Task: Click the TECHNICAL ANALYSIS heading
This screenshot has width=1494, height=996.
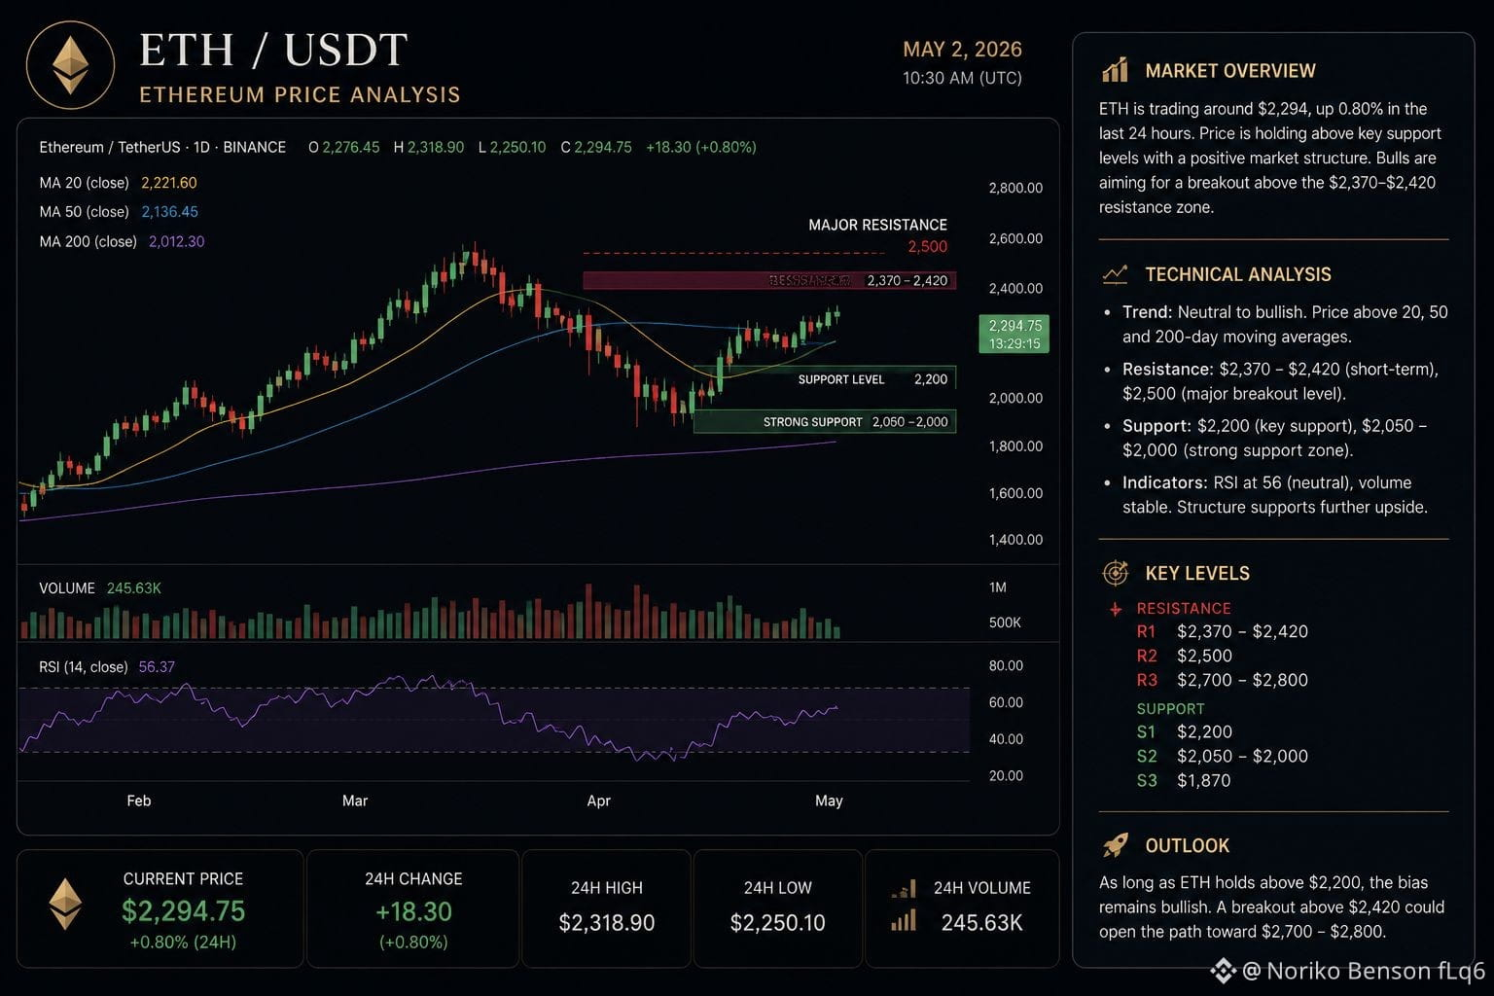Action: point(1238,274)
